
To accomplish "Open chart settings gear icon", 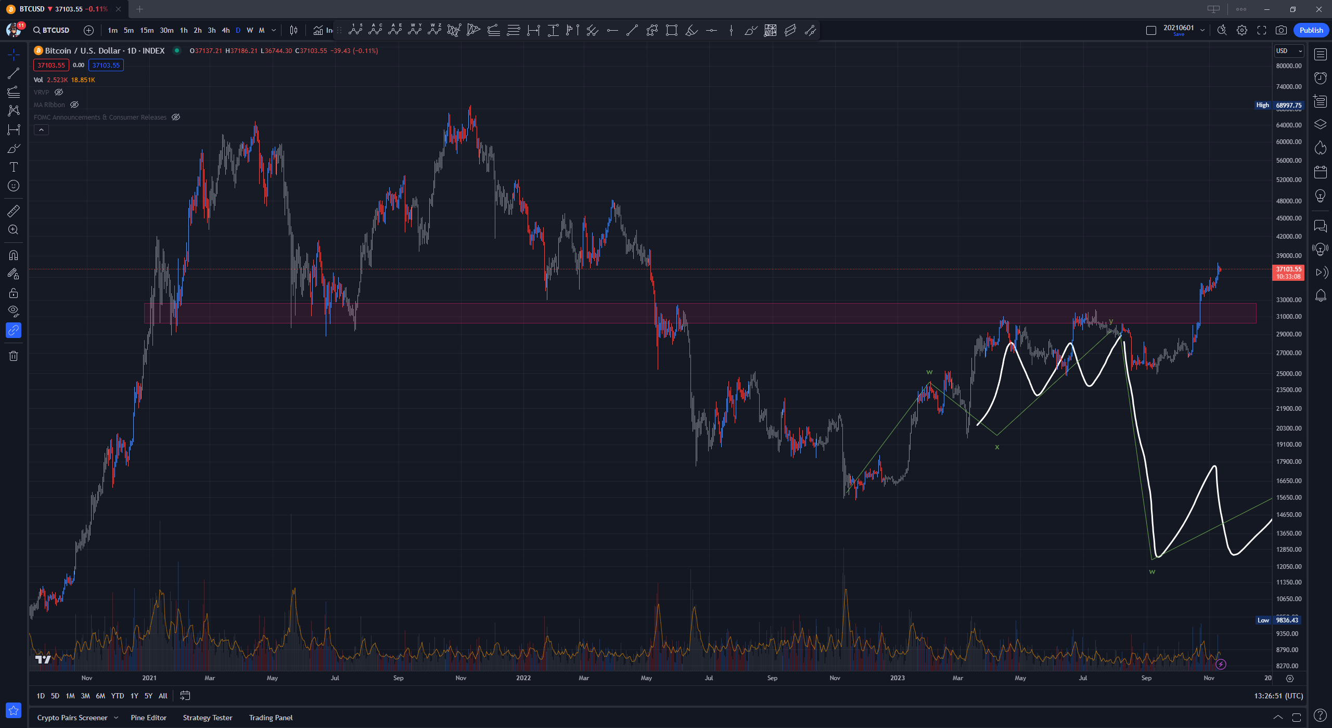I will [1242, 30].
